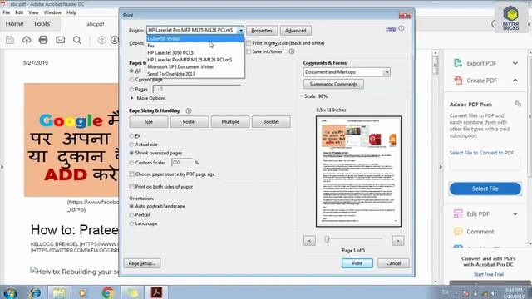
Task: Click the info icon beside Help link
Action: tap(401, 28)
